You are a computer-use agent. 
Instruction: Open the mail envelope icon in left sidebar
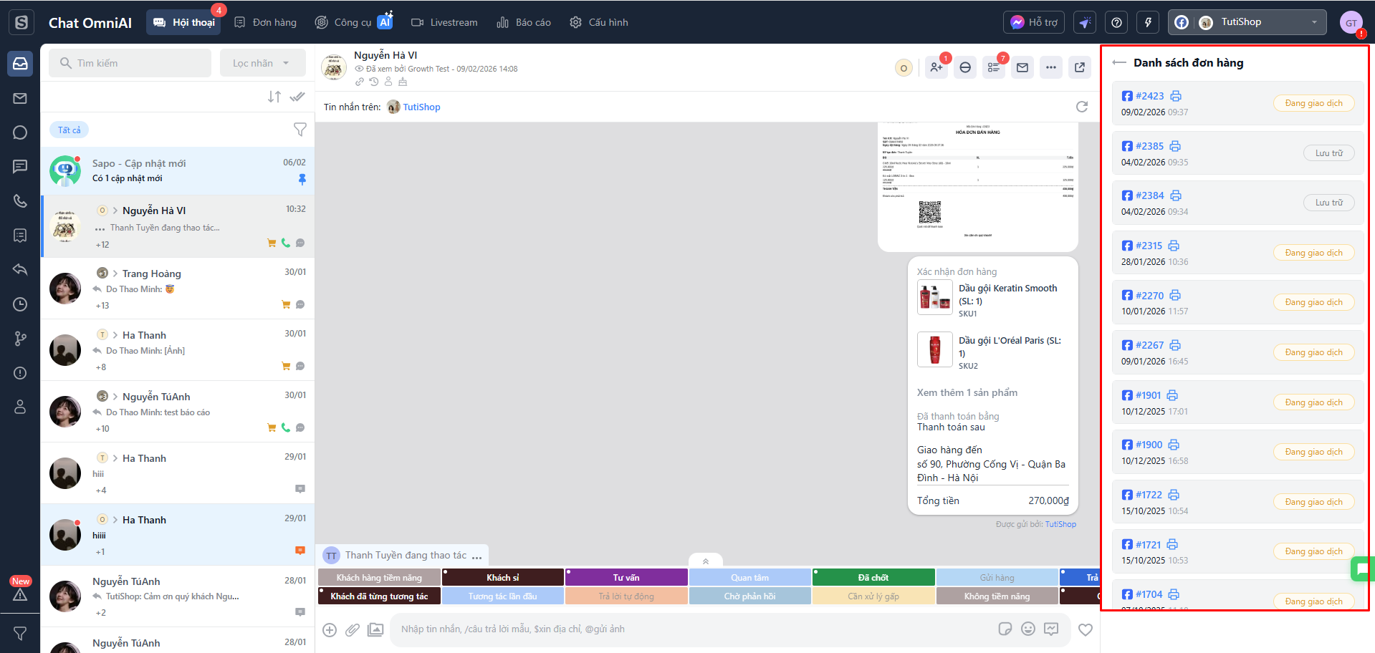pos(20,98)
